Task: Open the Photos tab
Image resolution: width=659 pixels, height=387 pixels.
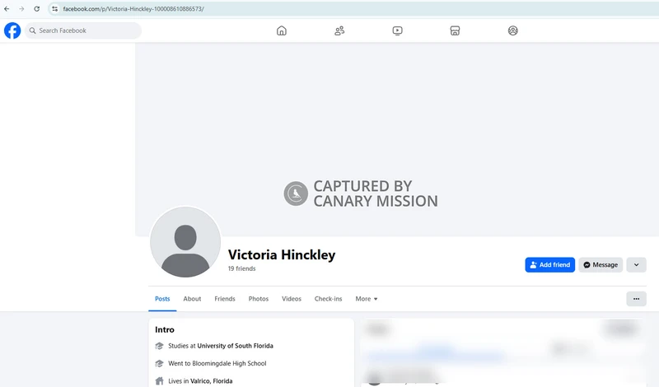Action: [259, 299]
